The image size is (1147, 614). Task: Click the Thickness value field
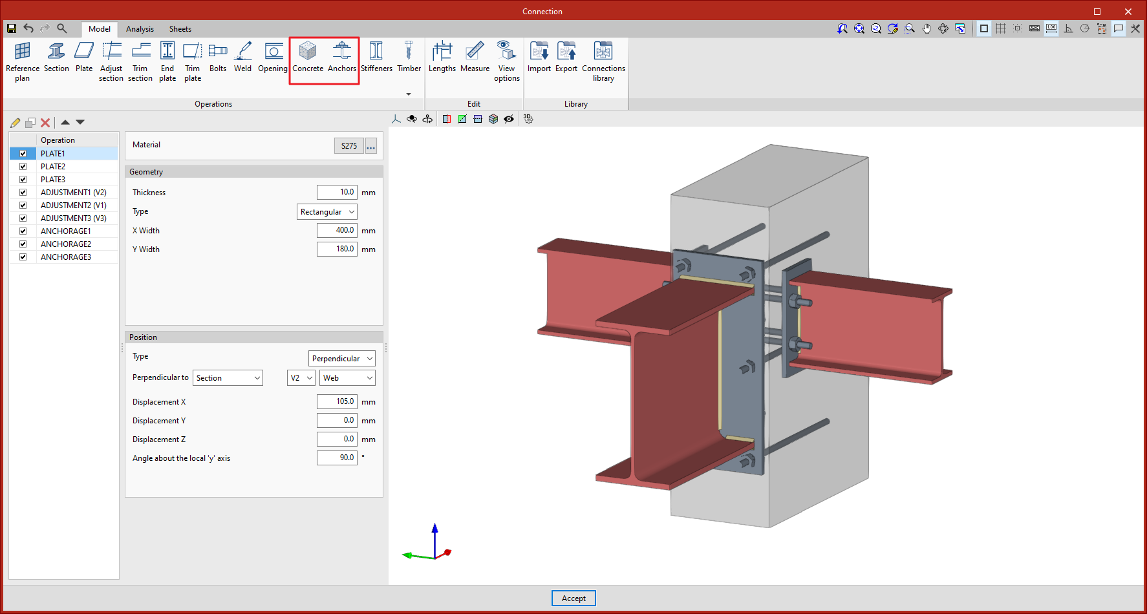[x=337, y=192]
